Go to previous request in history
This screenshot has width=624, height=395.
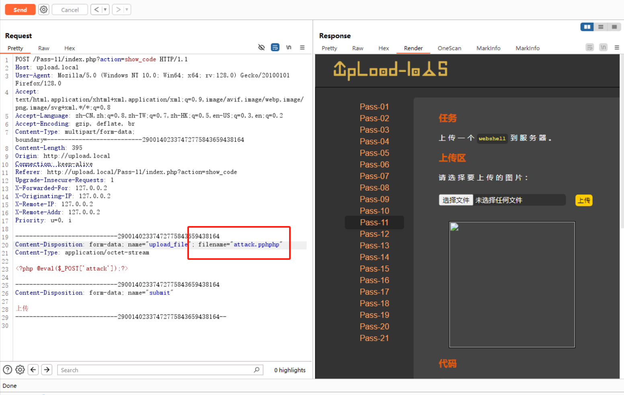(x=96, y=10)
